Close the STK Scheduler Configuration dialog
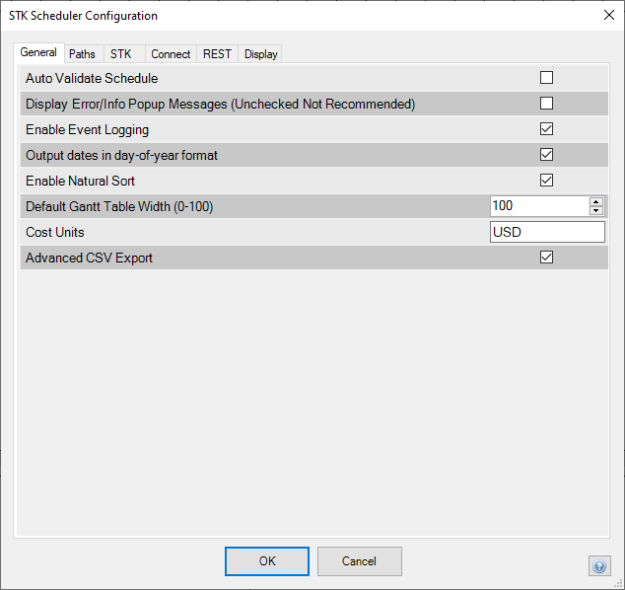Image resolution: width=625 pixels, height=590 pixels. click(607, 16)
